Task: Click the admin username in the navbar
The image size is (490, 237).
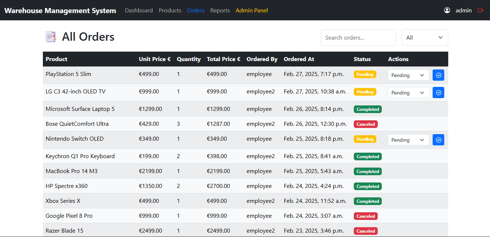Action: [463, 10]
